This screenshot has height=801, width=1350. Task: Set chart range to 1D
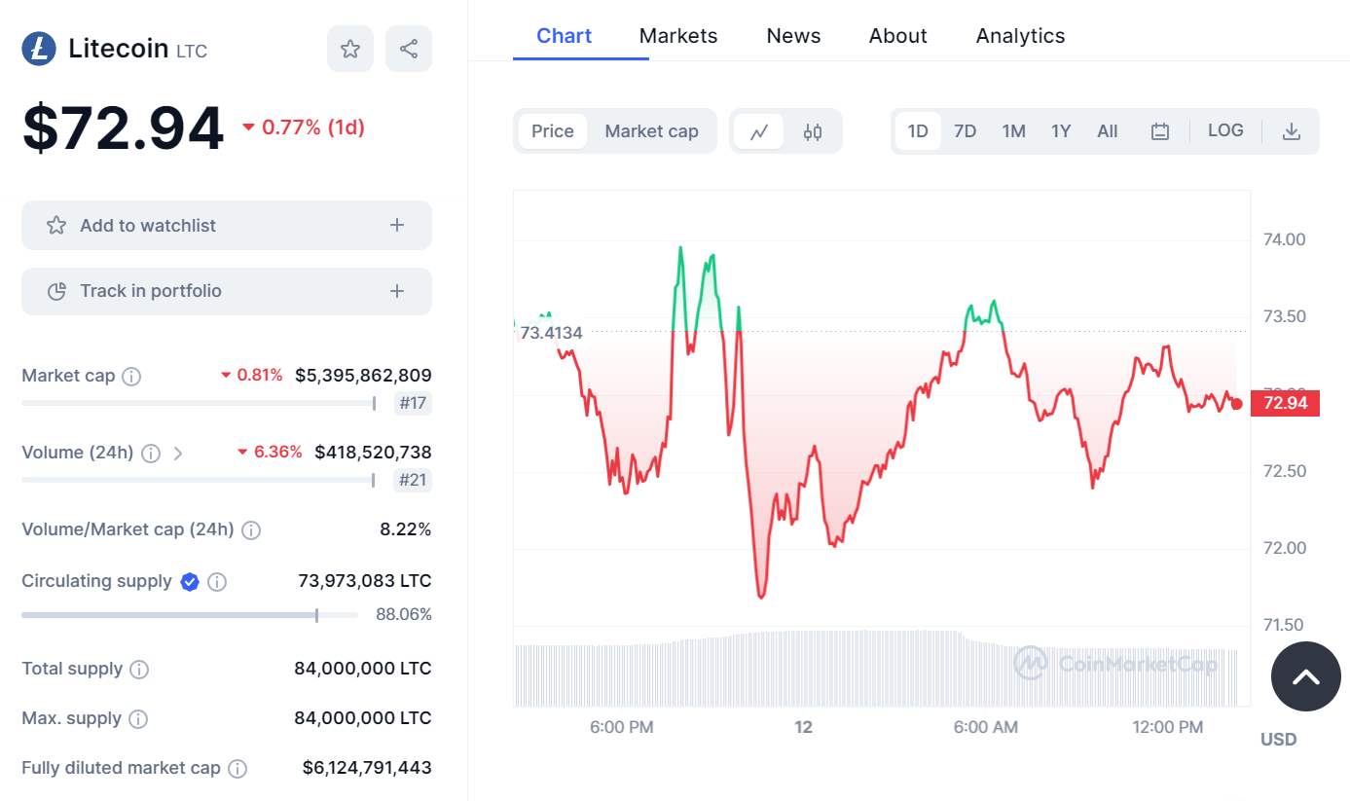coord(918,131)
